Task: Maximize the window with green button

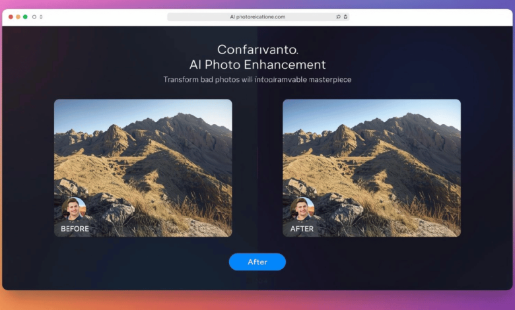Action: click(x=25, y=16)
